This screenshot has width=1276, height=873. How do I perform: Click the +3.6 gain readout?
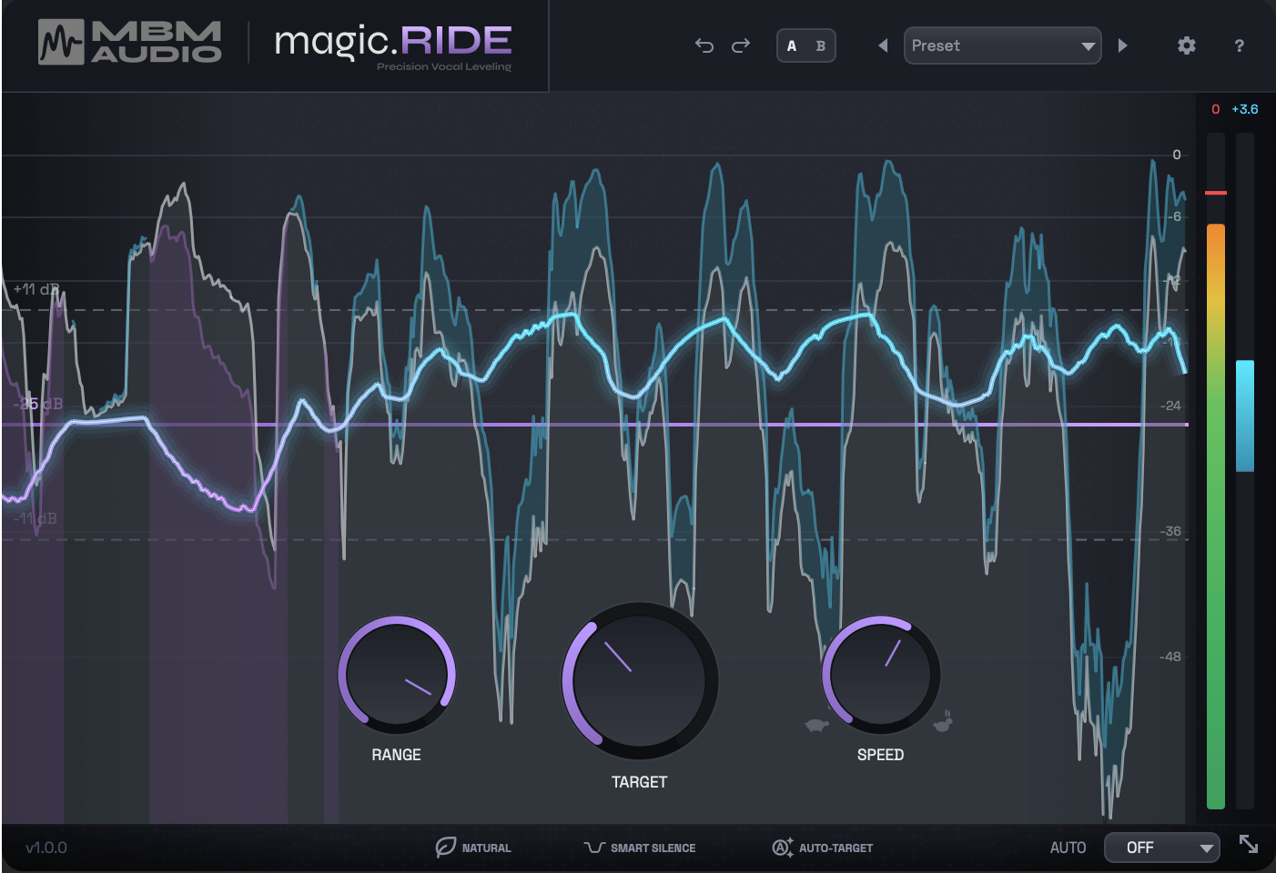1245,109
